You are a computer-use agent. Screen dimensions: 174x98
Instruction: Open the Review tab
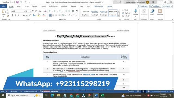click(74, 6)
